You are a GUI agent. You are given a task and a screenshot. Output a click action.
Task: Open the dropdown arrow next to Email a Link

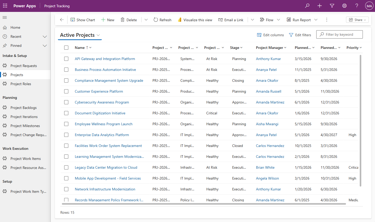coord(252,20)
